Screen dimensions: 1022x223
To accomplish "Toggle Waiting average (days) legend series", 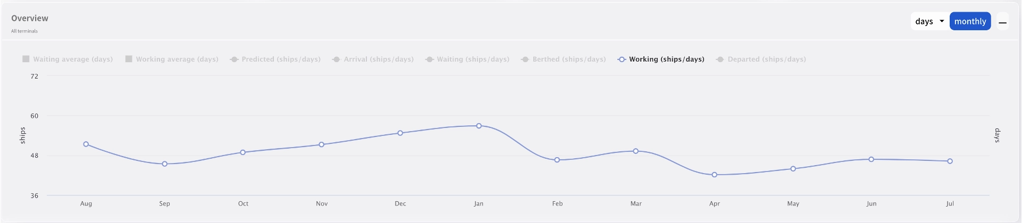I will pos(68,59).
